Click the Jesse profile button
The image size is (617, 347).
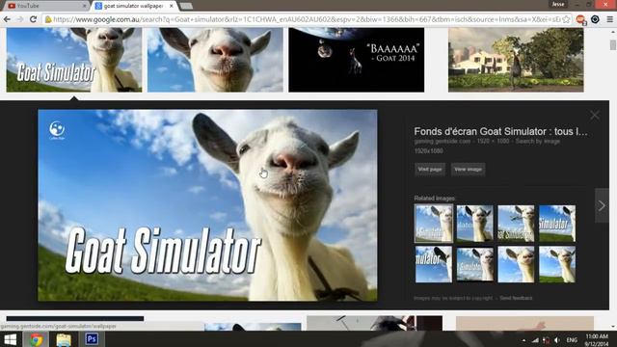(558, 4)
